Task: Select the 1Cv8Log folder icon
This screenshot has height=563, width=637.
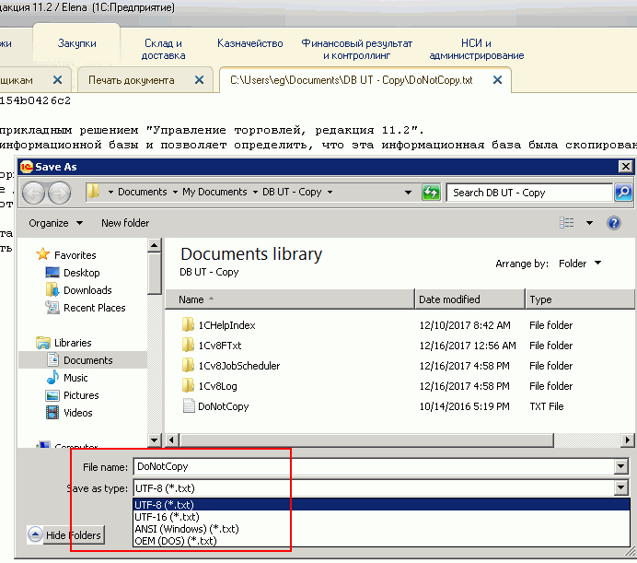Action: [188, 386]
